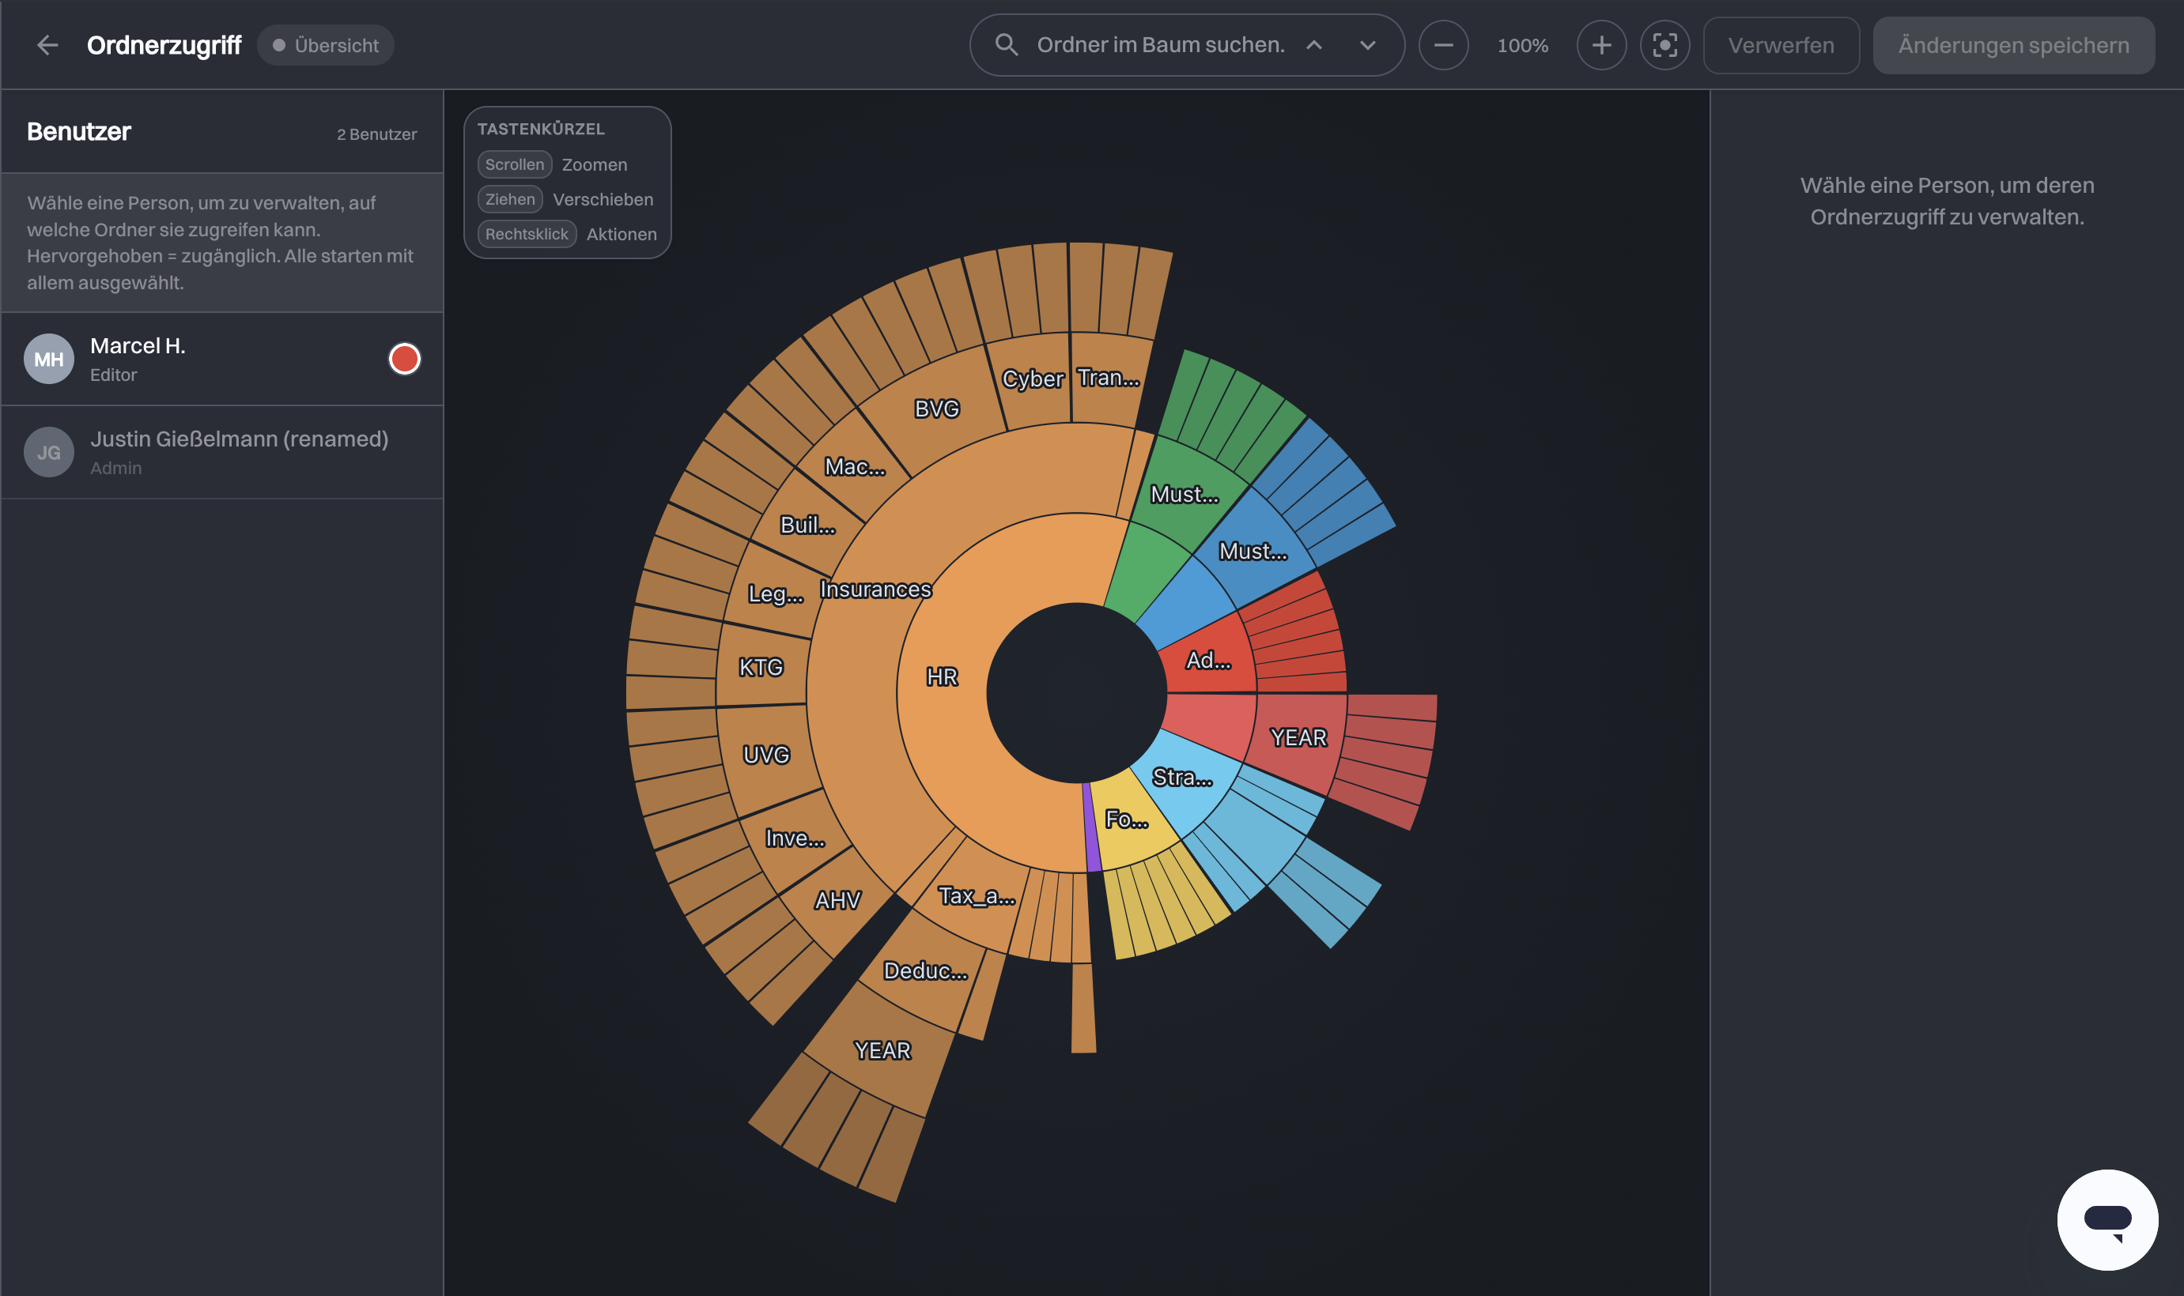This screenshot has height=1296, width=2184.
Task: Click the MH avatar
Action: click(x=49, y=359)
